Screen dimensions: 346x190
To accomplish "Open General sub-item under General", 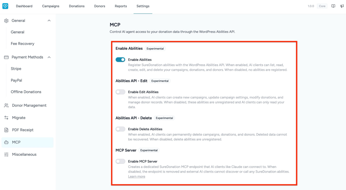I will [x=18, y=32].
